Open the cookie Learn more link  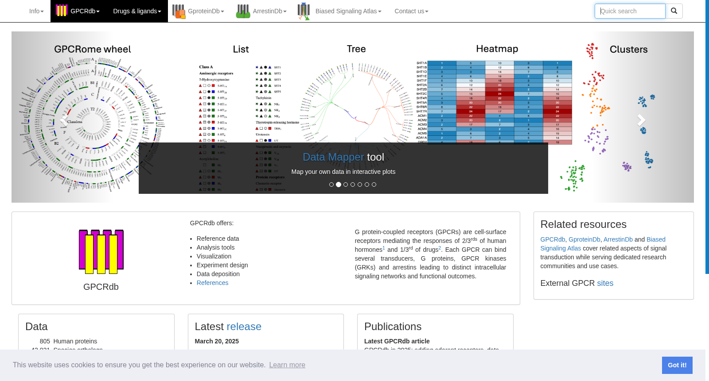(287, 365)
